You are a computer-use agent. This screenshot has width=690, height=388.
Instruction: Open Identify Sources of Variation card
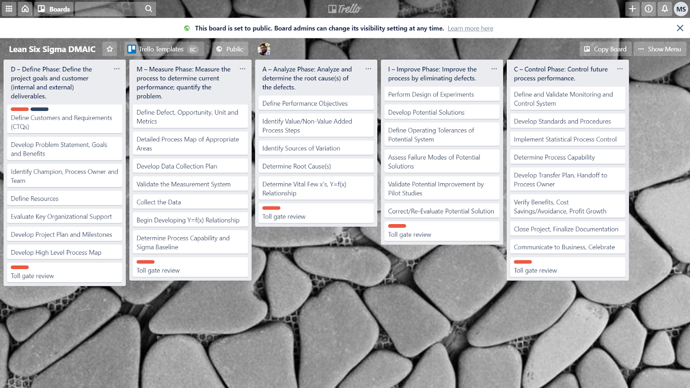coord(316,148)
